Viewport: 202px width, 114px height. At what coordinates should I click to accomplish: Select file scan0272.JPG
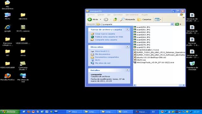[142, 47]
